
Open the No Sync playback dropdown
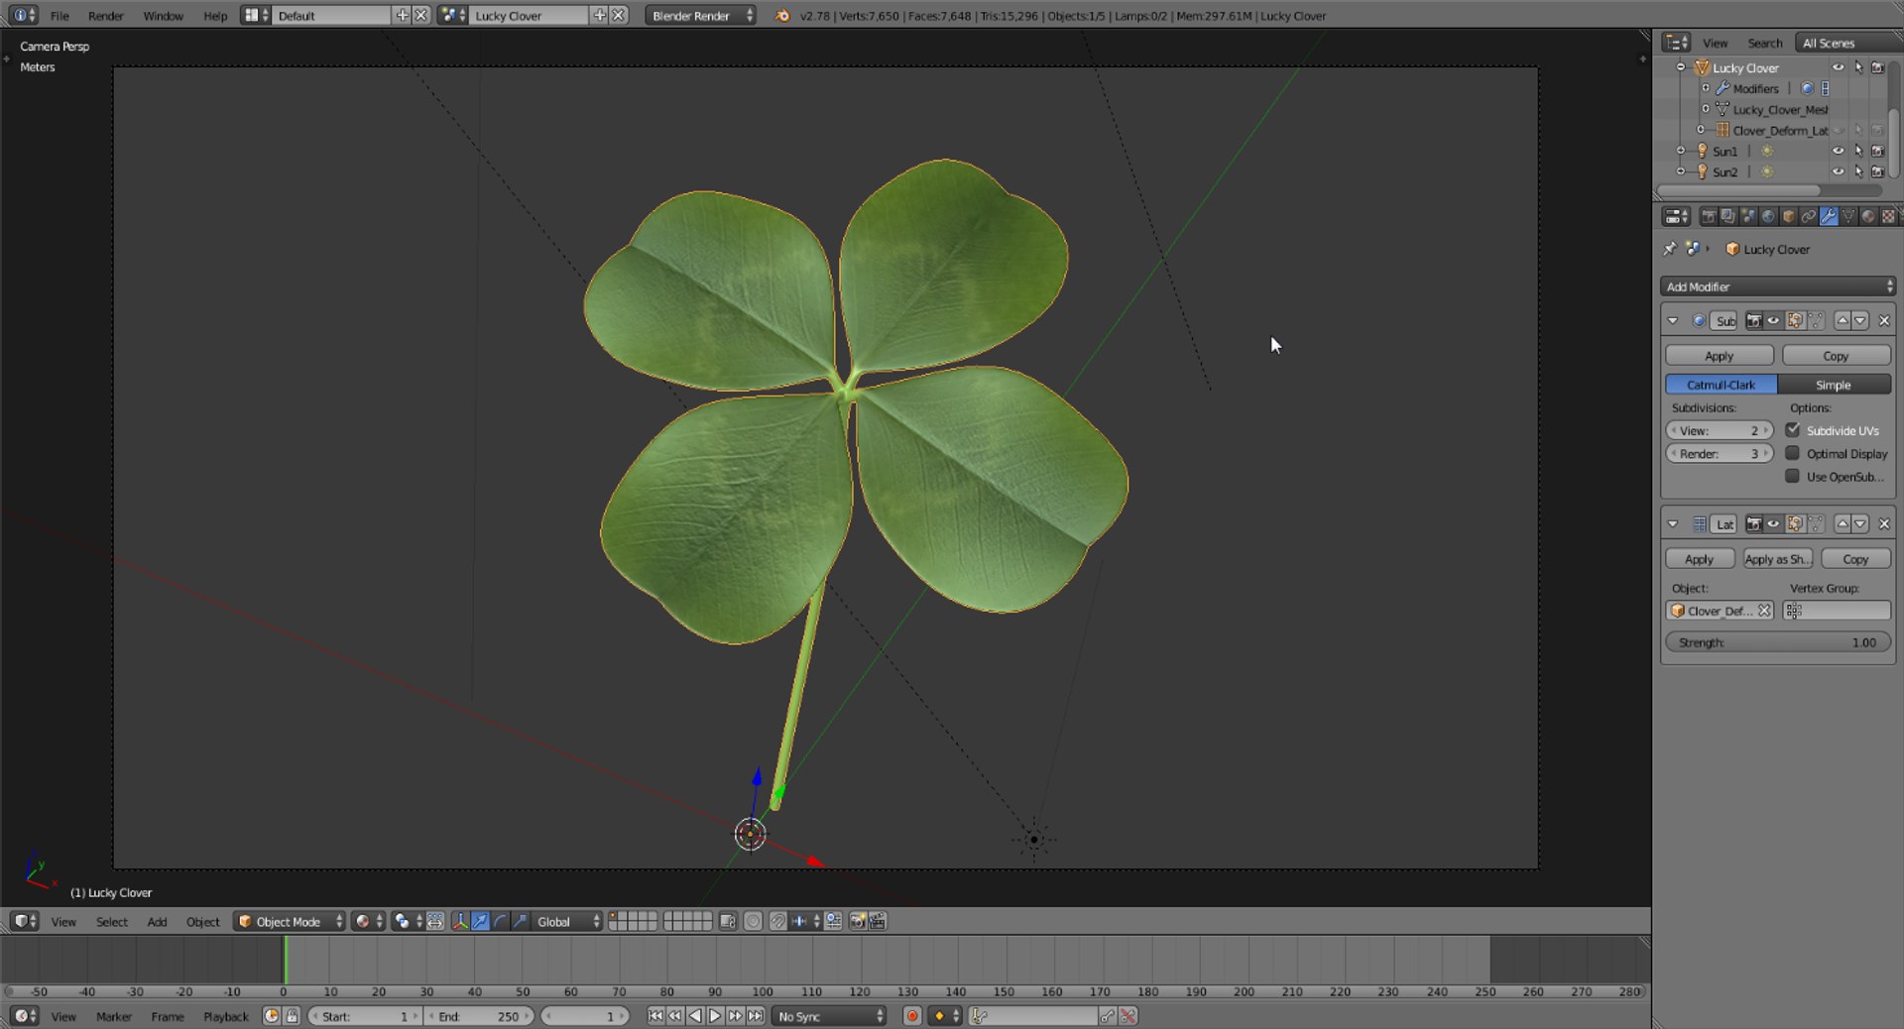(x=829, y=1016)
